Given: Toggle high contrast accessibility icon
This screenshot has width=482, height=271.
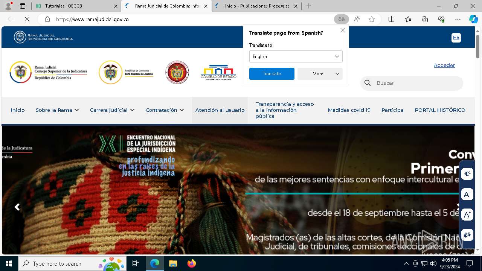Looking at the screenshot, I should tap(467, 174).
